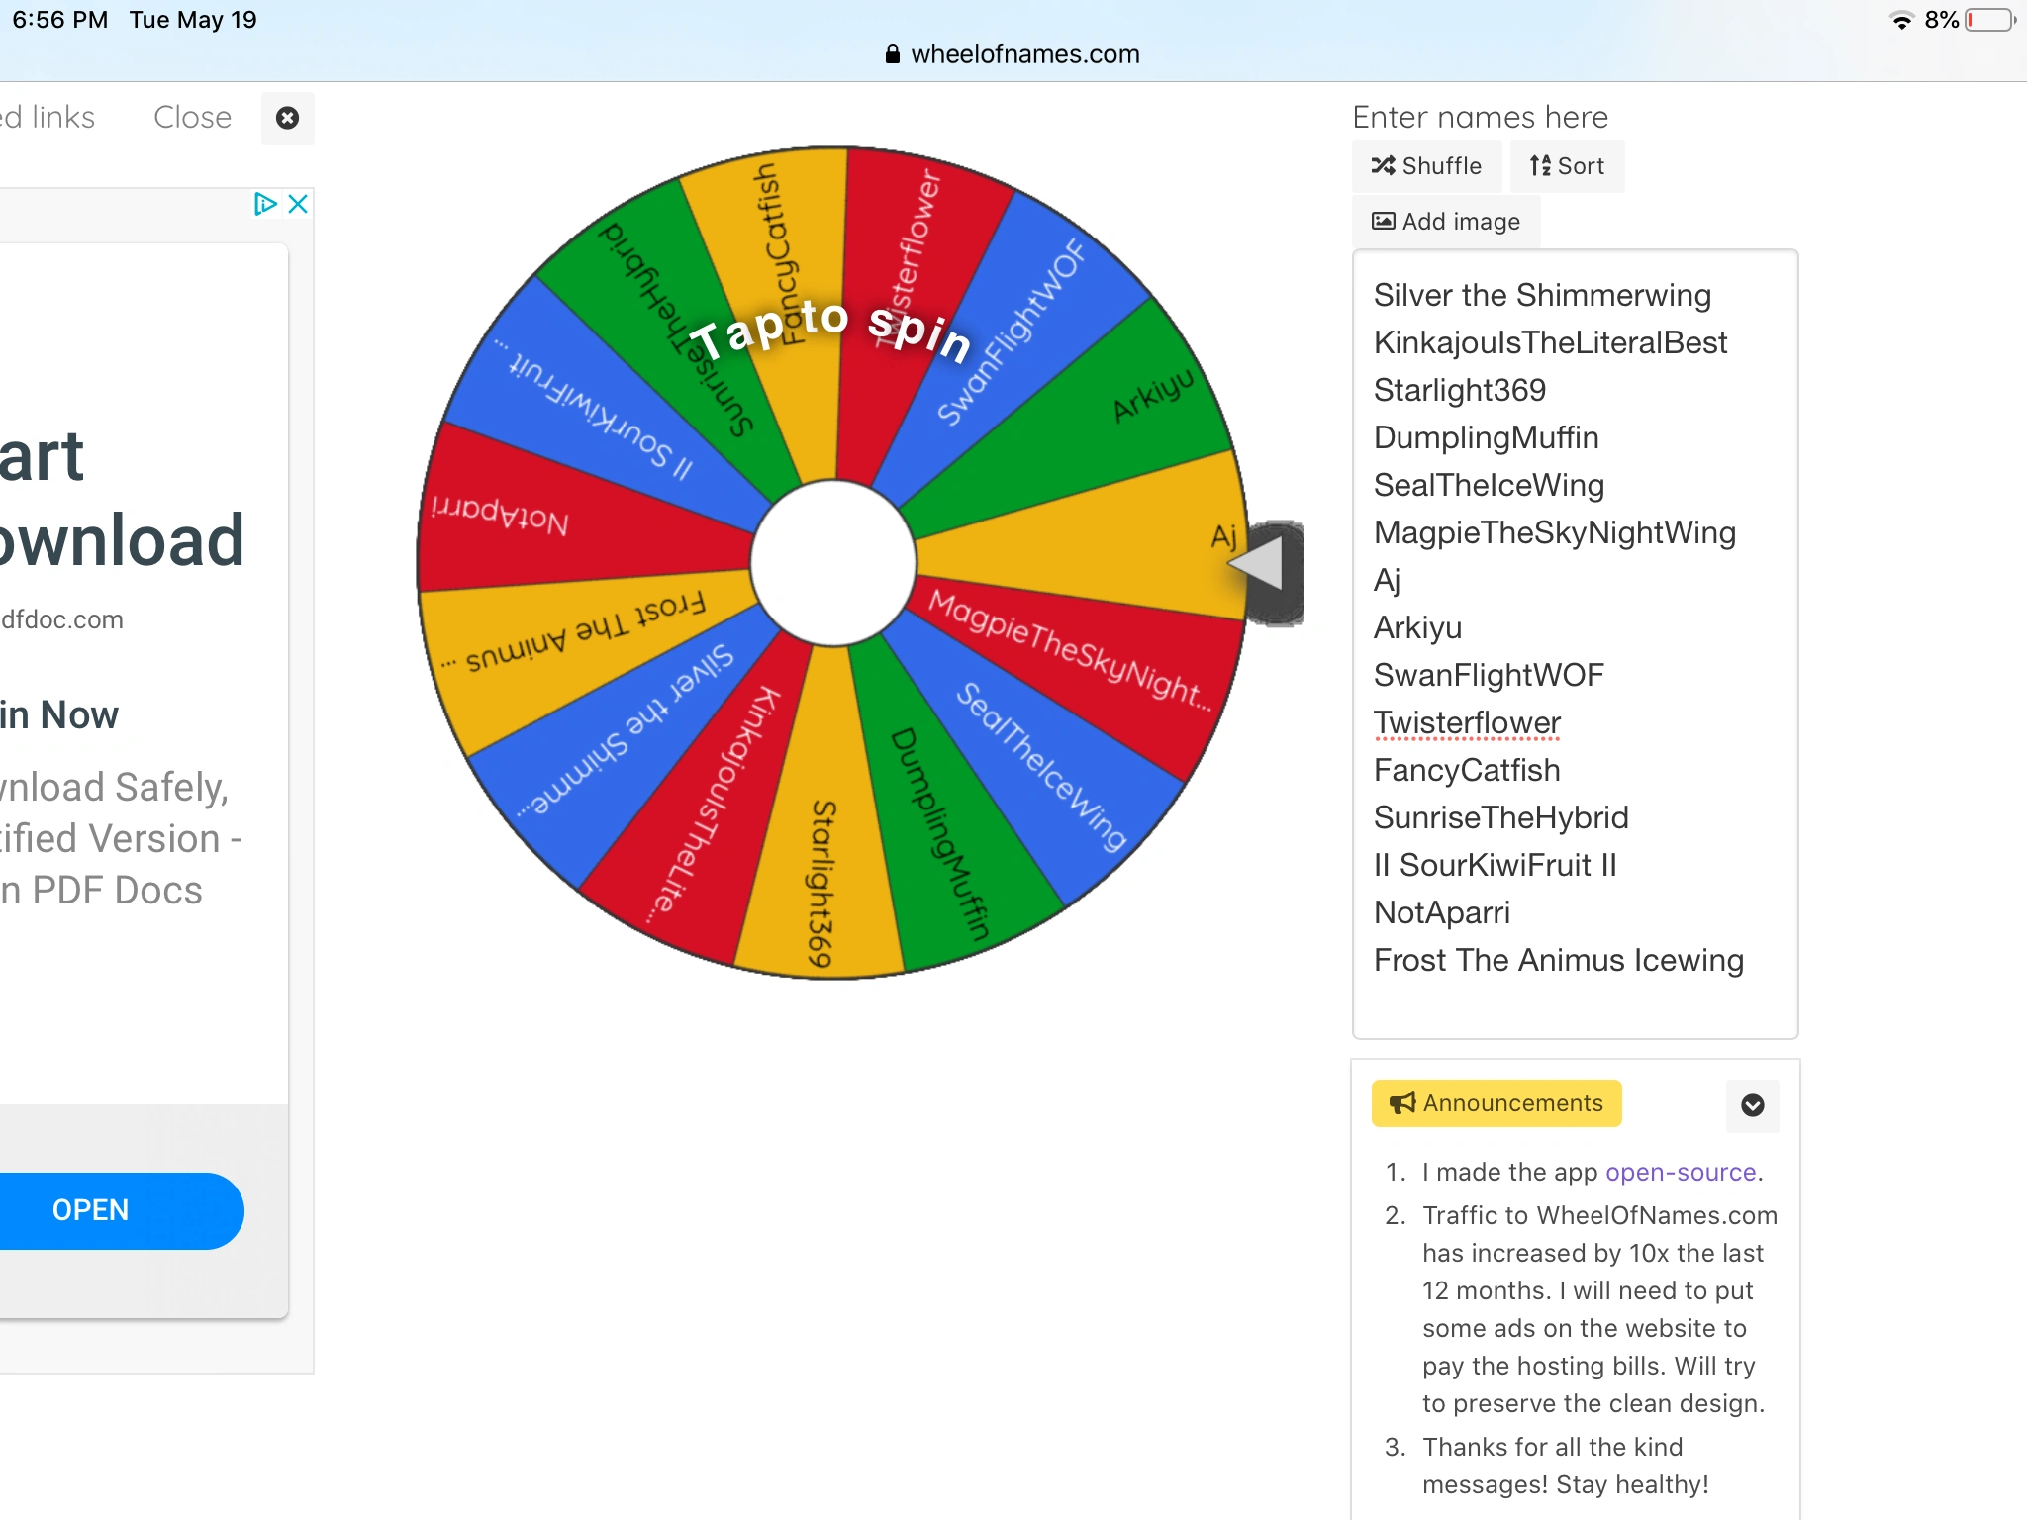
Task: Click Close in the top bar
Action: coord(193,118)
